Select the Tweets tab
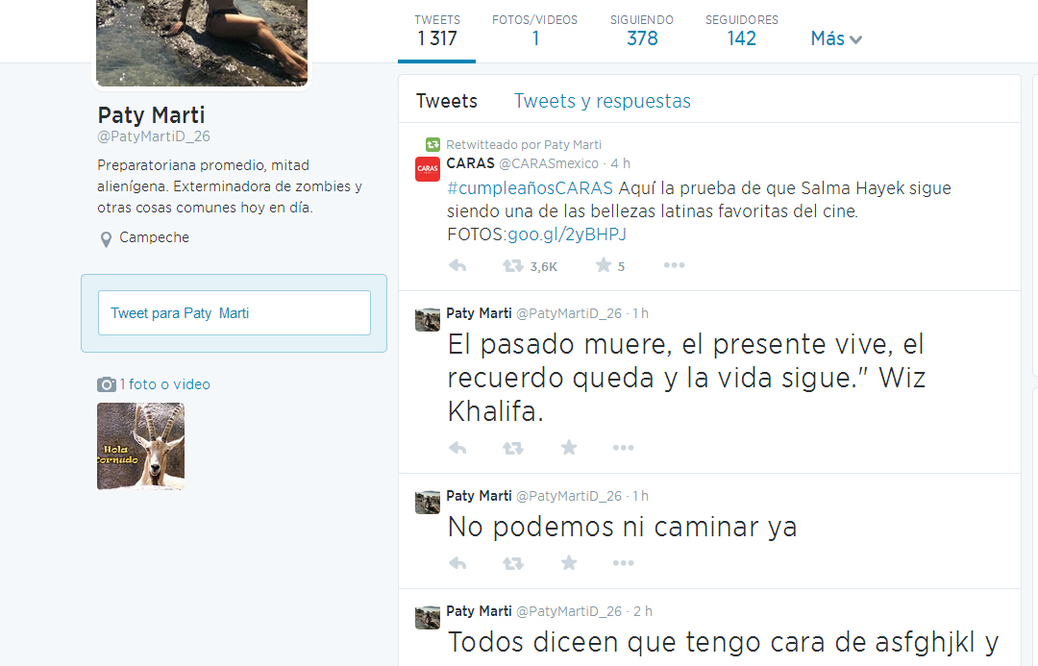1038x666 pixels. pyautogui.click(x=446, y=101)
